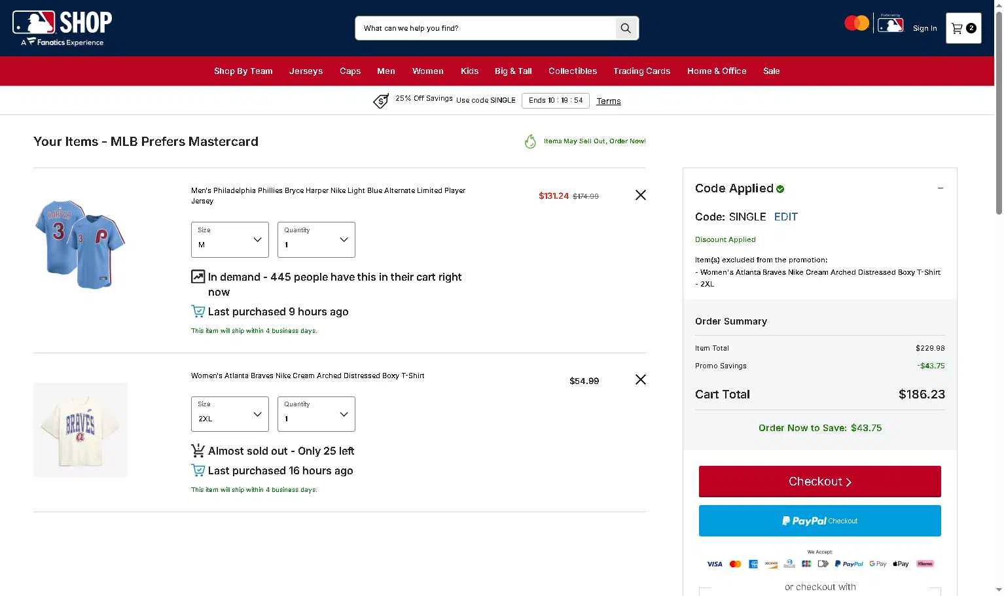
Task: Open the Shop By Team menu
Action: click(243, 71)
